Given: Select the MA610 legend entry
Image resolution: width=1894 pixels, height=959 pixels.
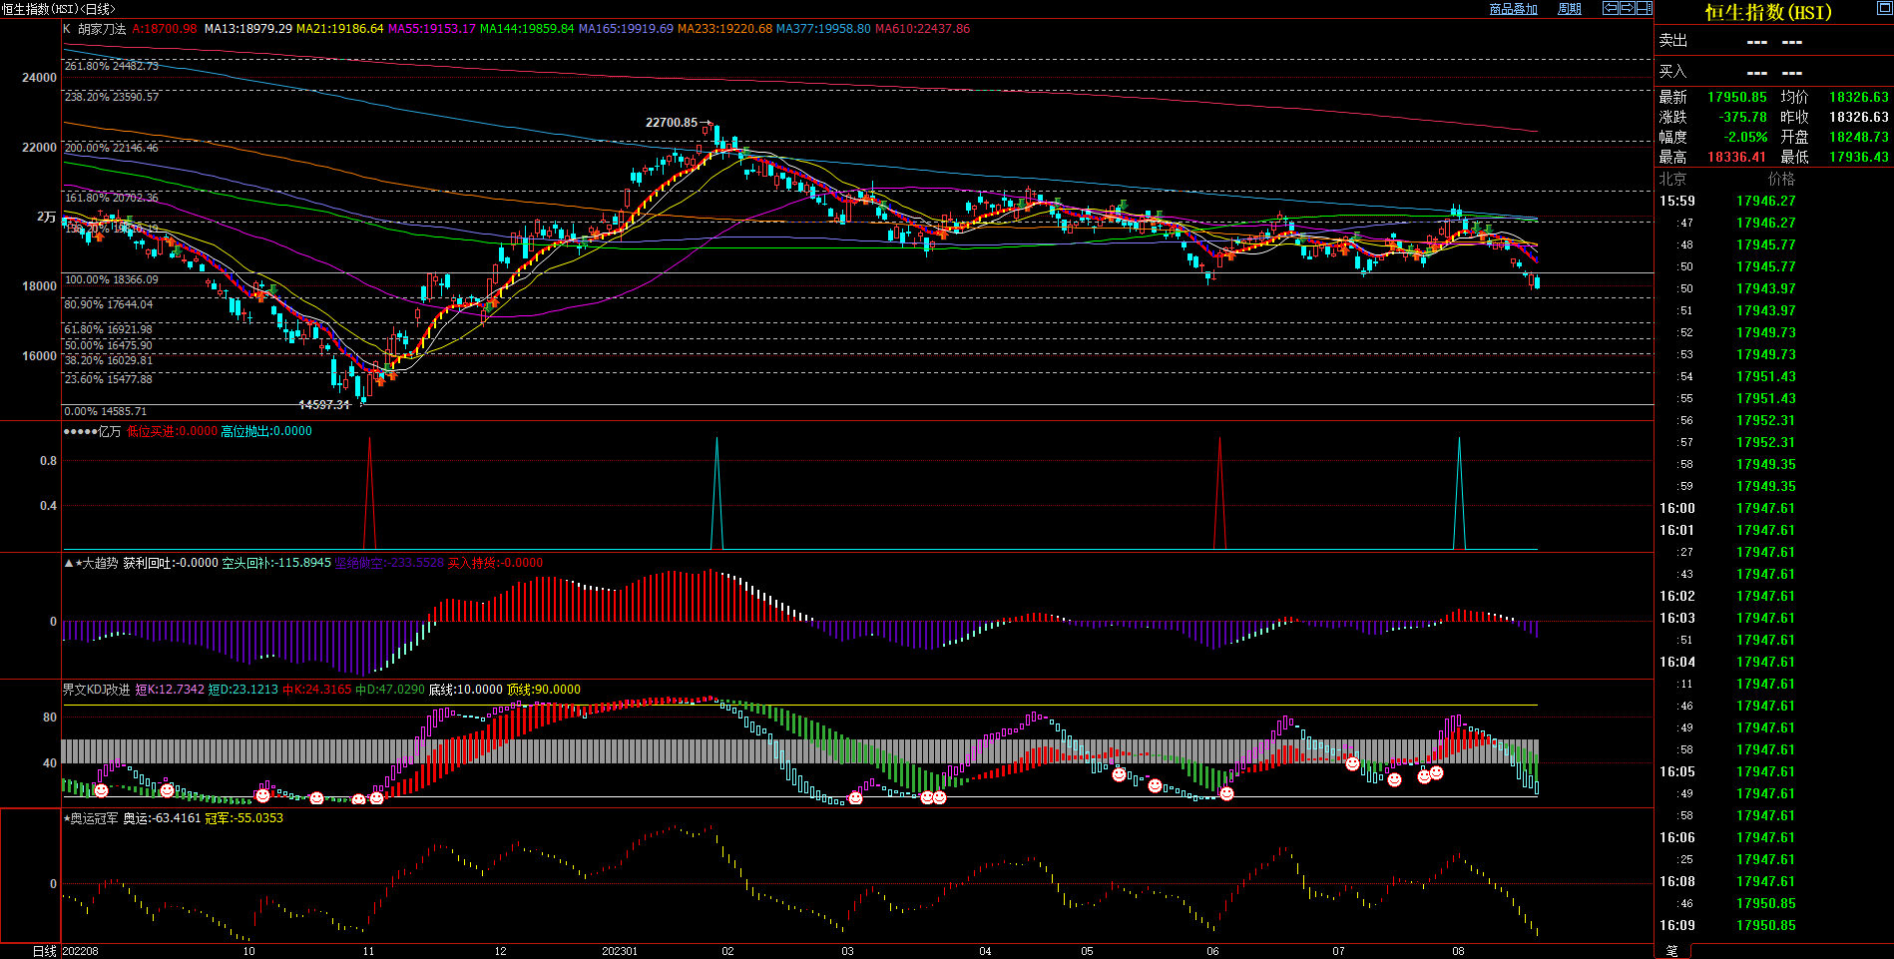Looking at the screenshot, I should click(921, 29).
